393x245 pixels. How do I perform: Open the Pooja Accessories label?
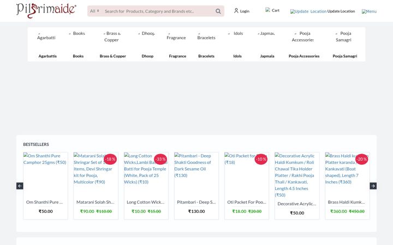point(304,56)
